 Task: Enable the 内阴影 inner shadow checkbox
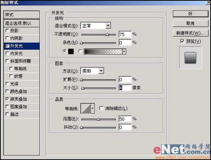pos(7,38)
